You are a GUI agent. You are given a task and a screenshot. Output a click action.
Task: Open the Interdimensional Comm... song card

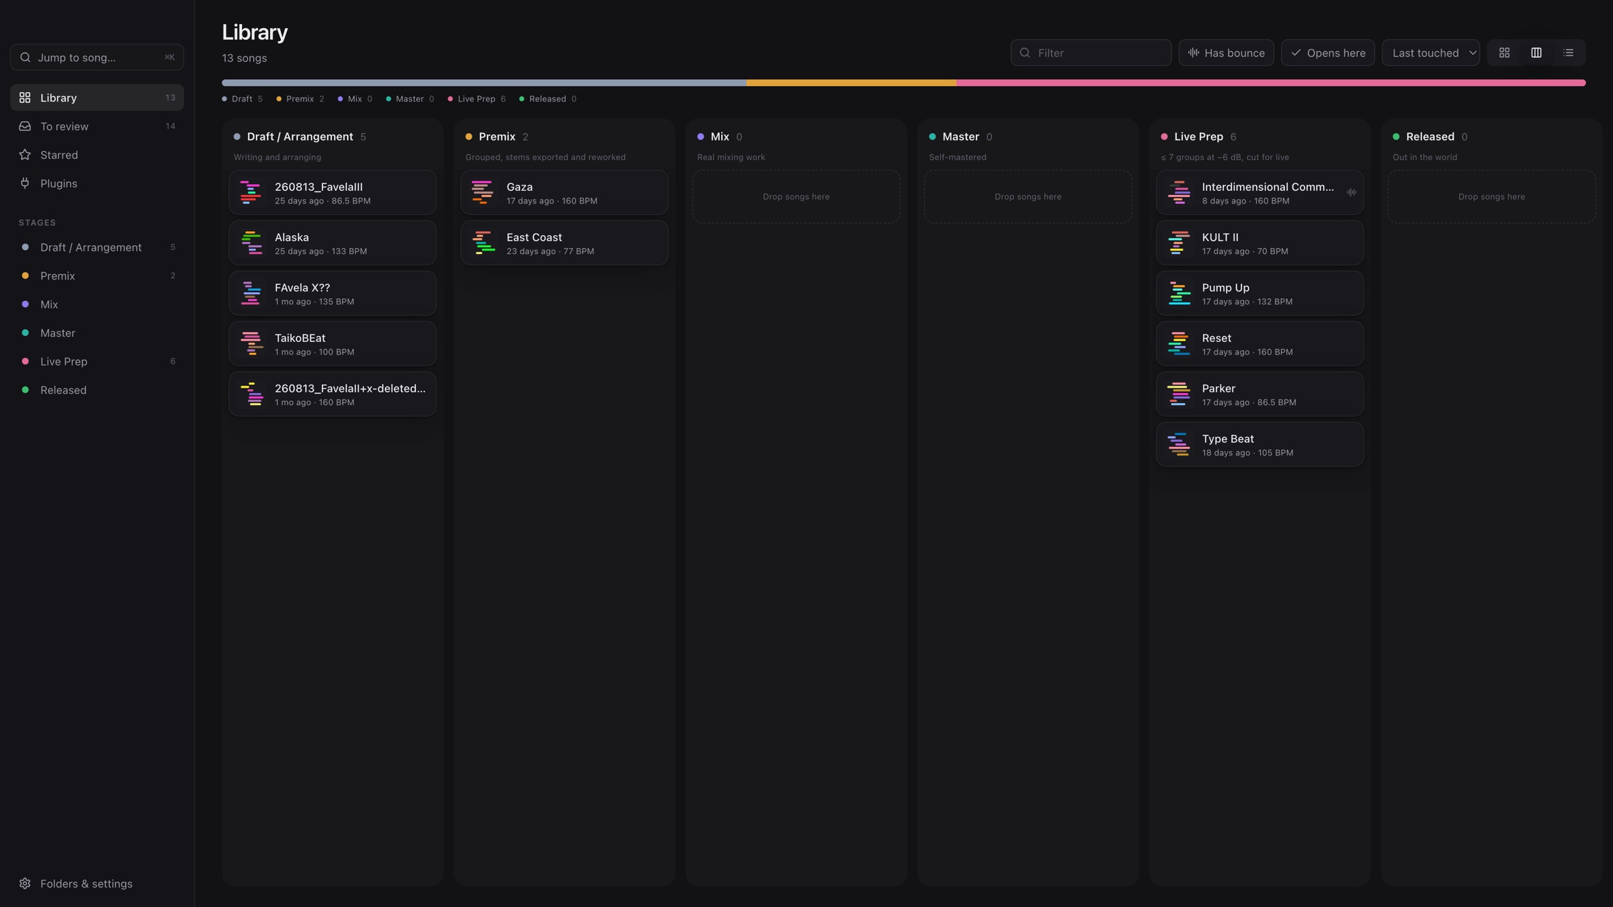click(x=1259, y=192)
